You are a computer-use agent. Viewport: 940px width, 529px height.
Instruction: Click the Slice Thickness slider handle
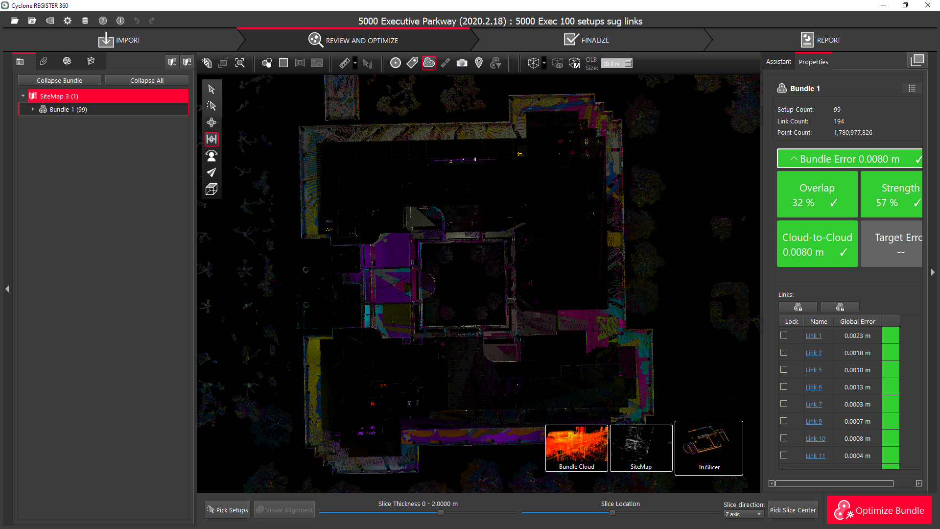441,513
